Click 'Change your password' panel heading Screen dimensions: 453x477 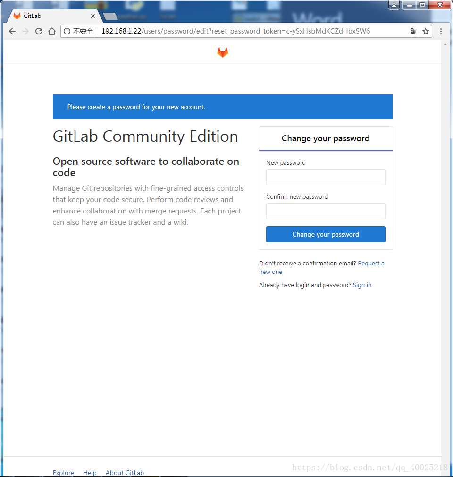tap(326, 138)
